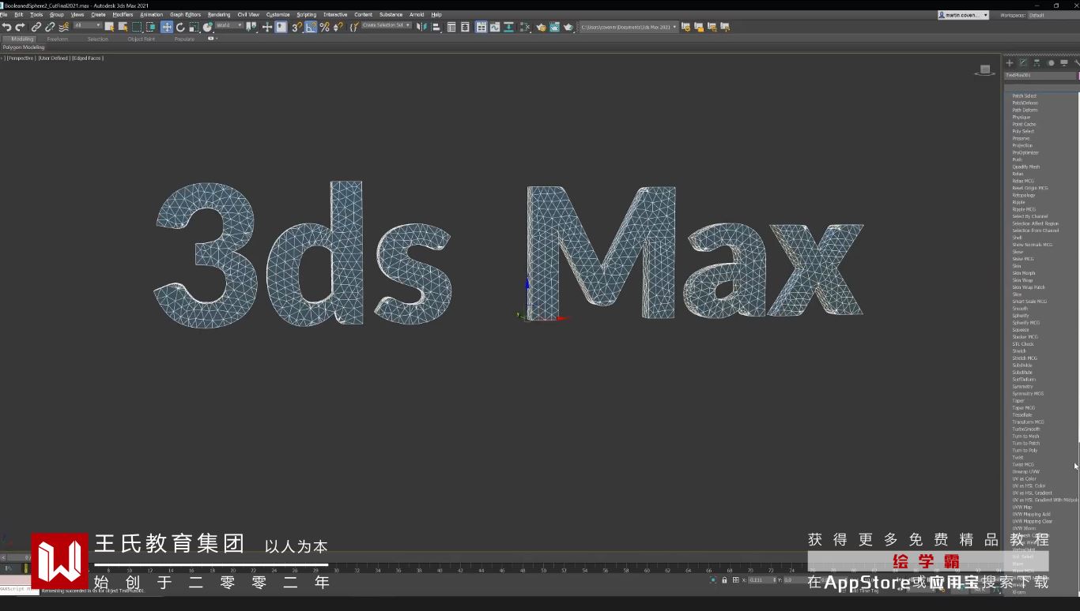Open the Modifiers menu
The image size is (1080, 611).
point(123,14)
